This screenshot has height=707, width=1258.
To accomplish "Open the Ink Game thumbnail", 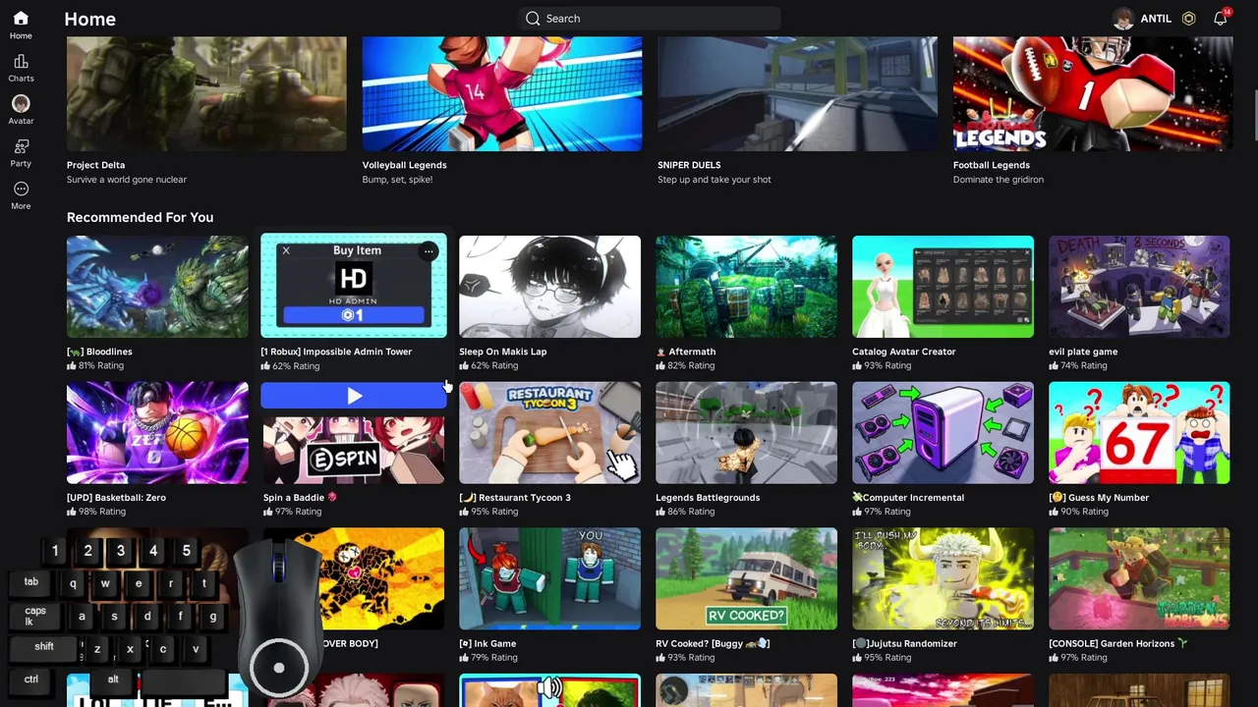I will click(x=549, y=579).
